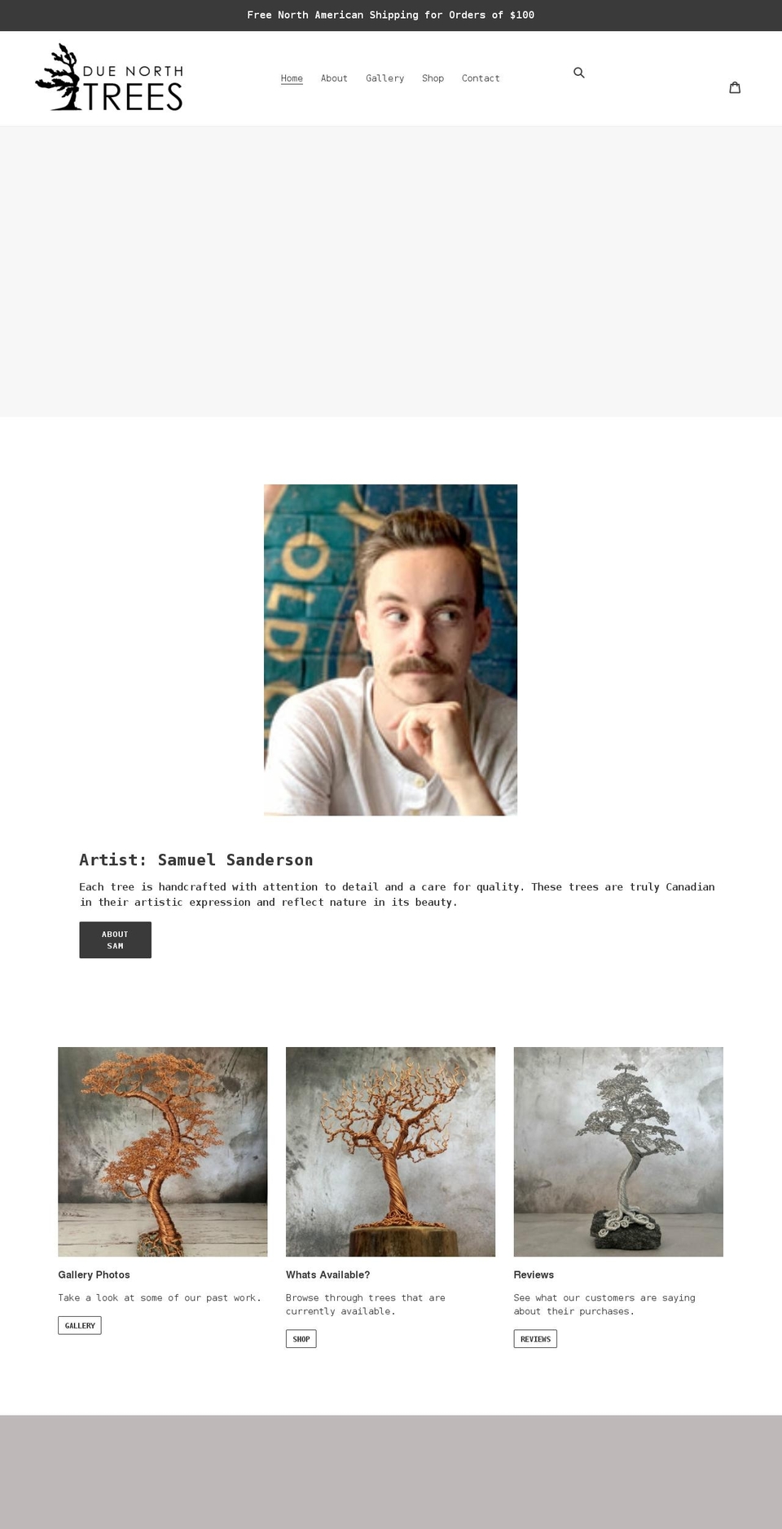Open the bare copper tree Whats Available image

coord(390,1151)
